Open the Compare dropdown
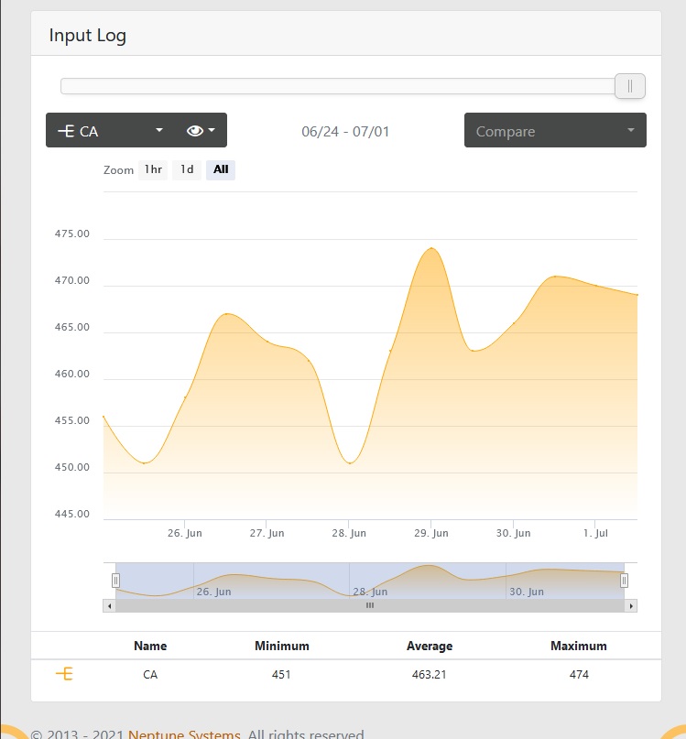The height and width of the screenshot is (739, 686). 555,130
